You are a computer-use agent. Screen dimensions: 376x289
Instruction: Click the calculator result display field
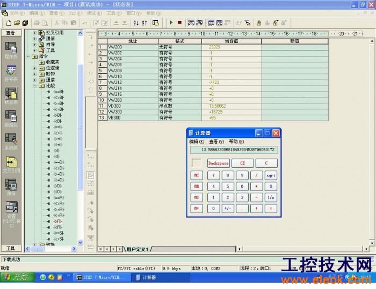tap(234, 150)
